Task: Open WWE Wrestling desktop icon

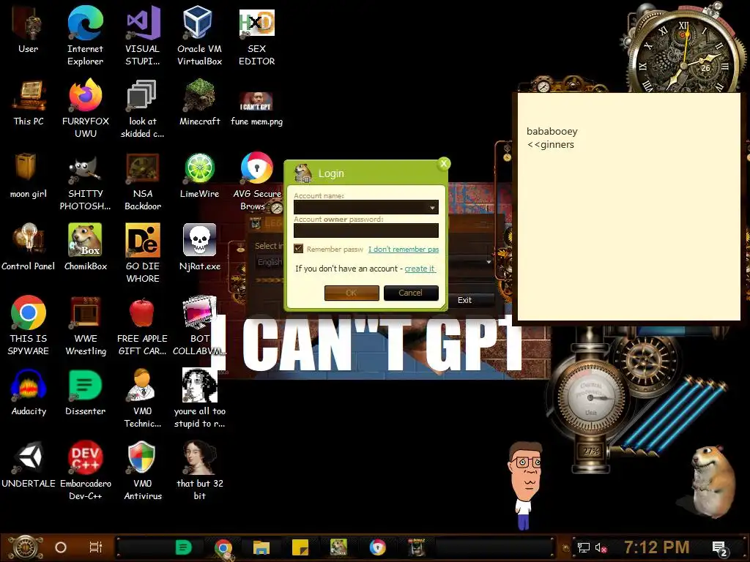Action: (86, 325)
